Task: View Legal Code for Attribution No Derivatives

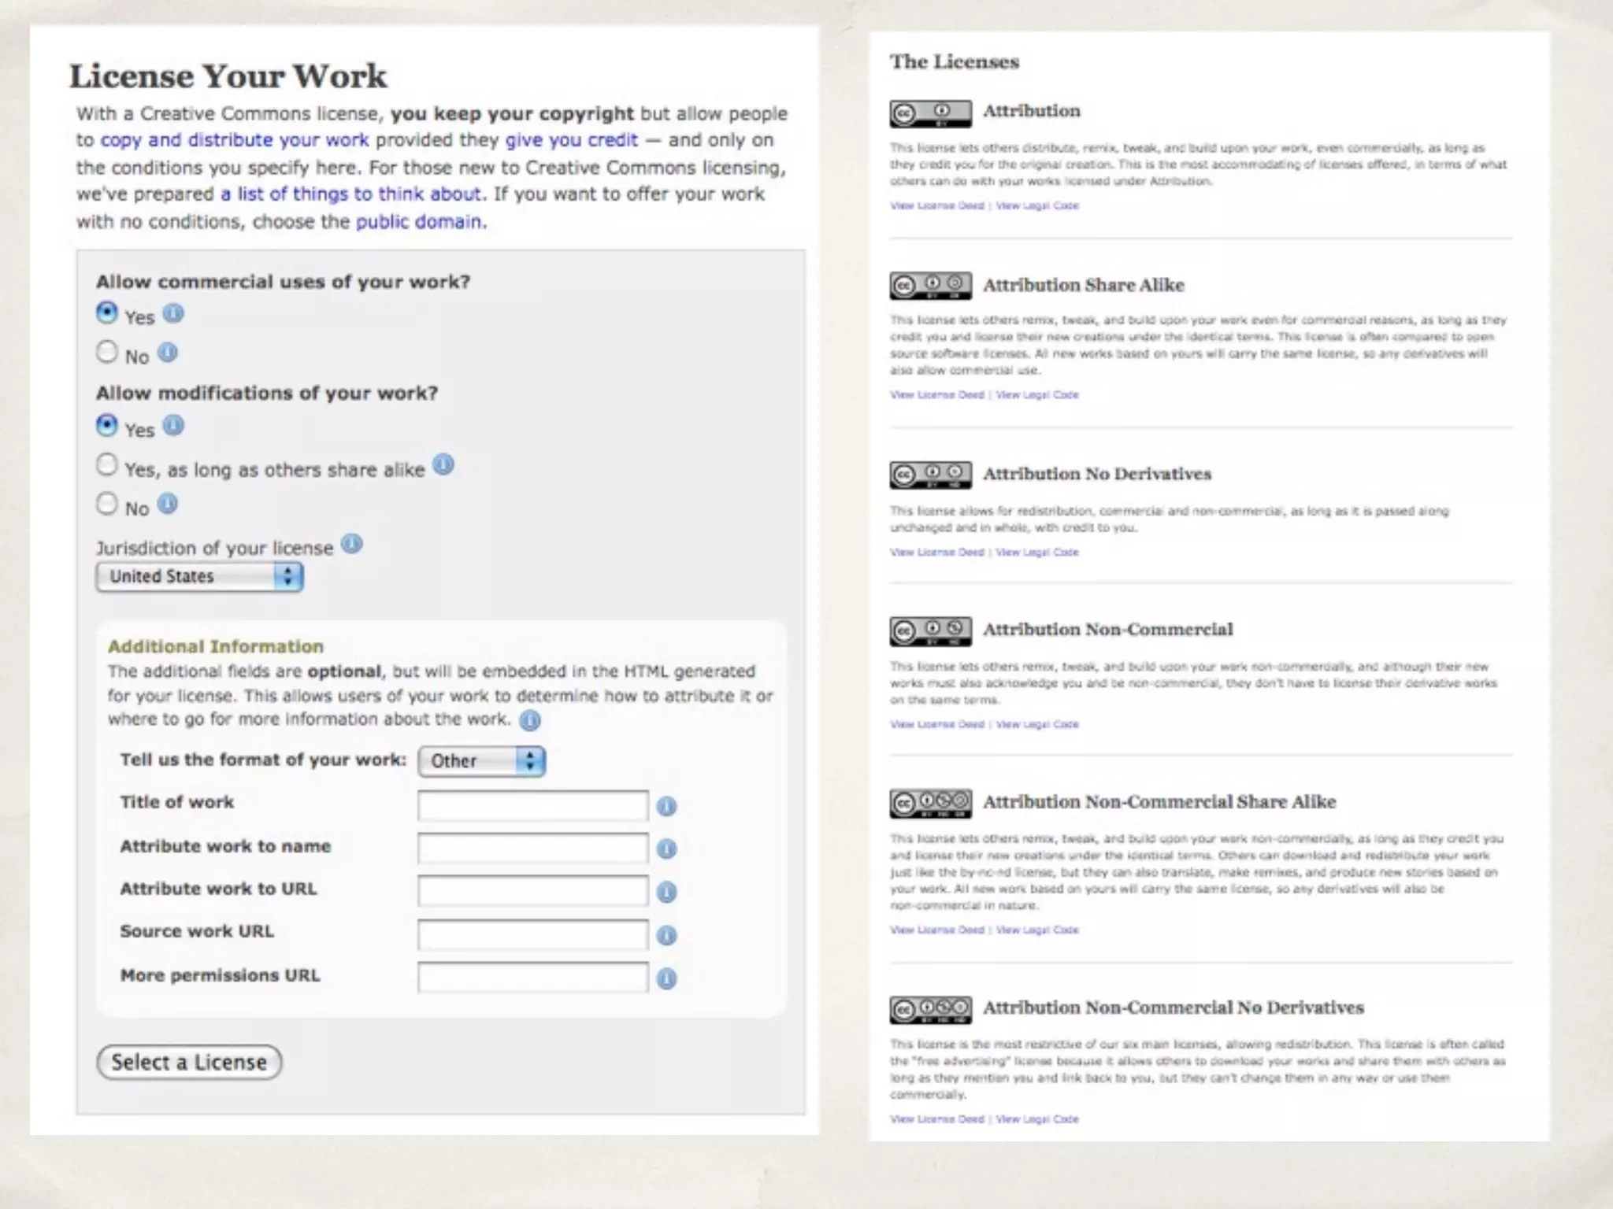Action: pyautogui.click(x=1037, y=553)
